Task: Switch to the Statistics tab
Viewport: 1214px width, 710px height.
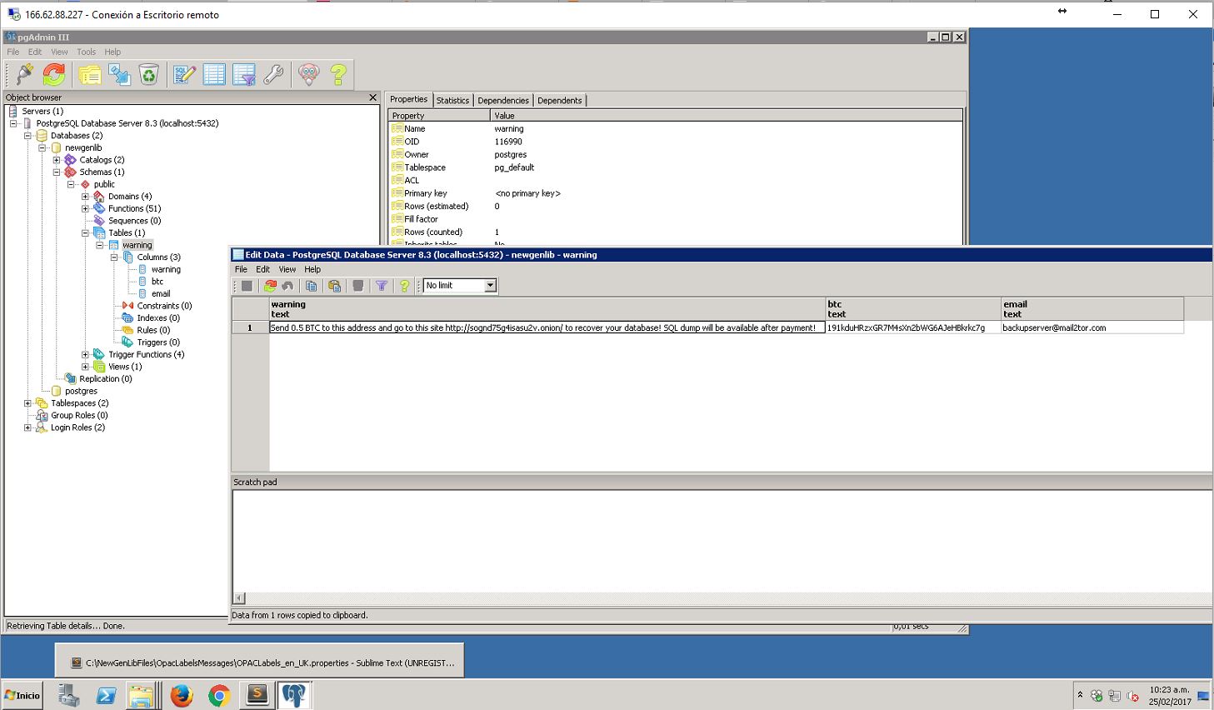Action: pos(452,100)
